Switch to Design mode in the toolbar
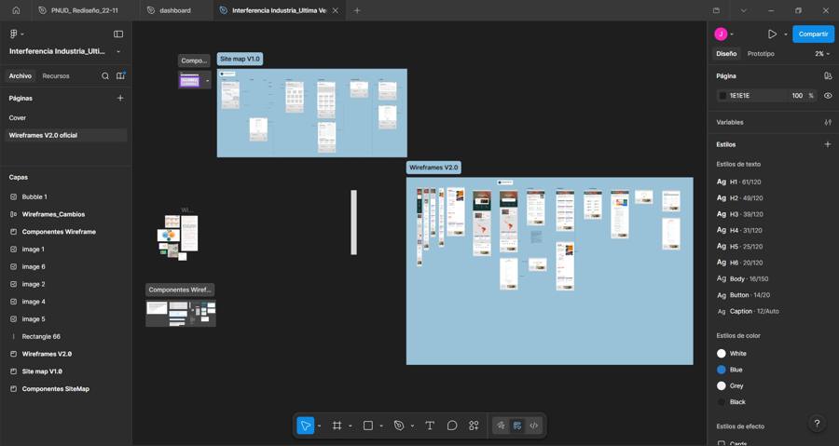The height and width of the screenshot is (446, 839). coord(517,426)
